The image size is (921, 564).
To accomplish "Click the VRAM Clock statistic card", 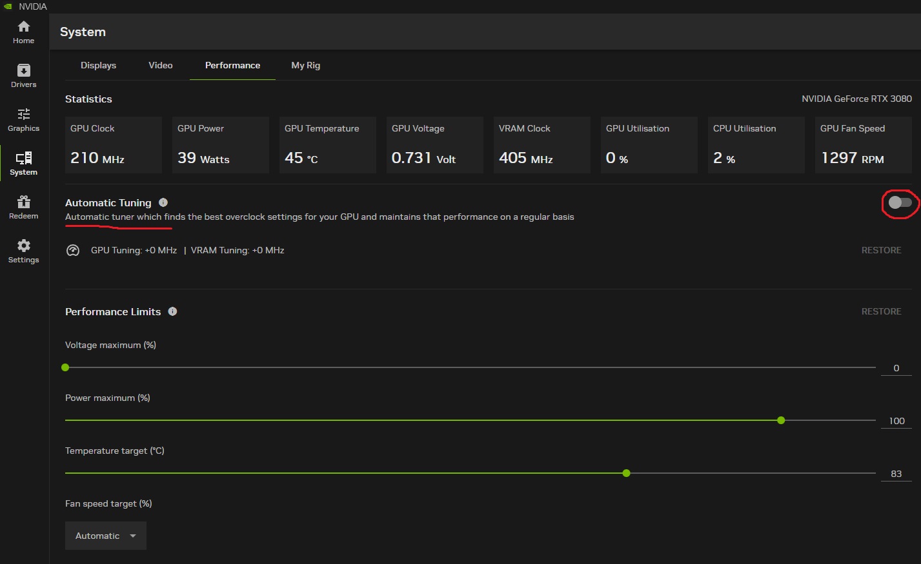I will pyautogui.click(x=542, y=145).
